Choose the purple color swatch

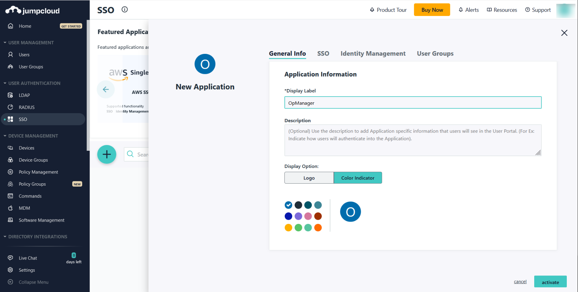298,216
